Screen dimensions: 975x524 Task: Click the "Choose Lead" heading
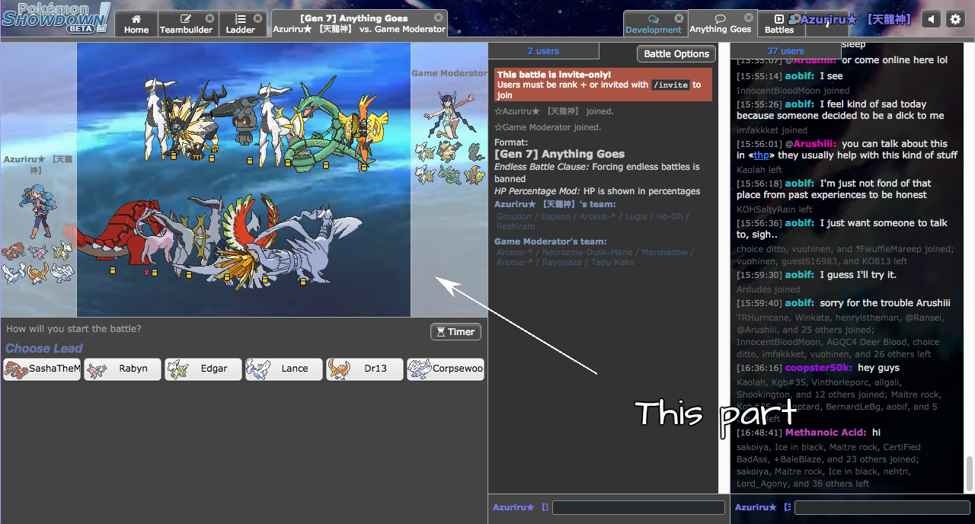[44, 348]
